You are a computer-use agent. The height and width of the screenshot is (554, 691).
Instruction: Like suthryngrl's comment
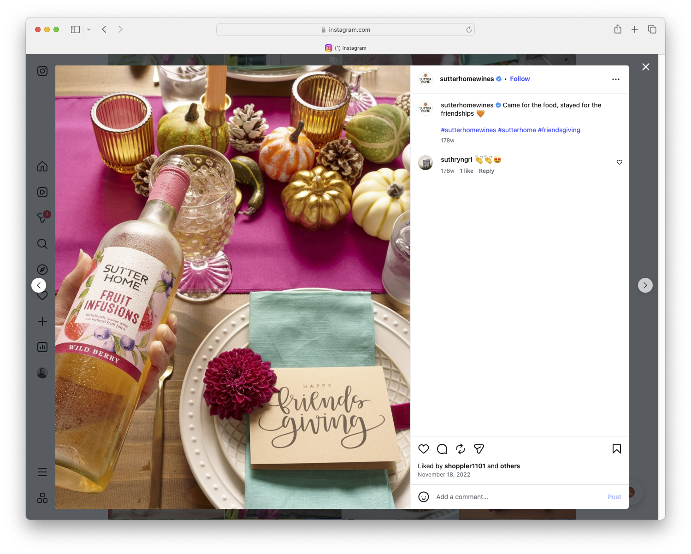(619, 162)
